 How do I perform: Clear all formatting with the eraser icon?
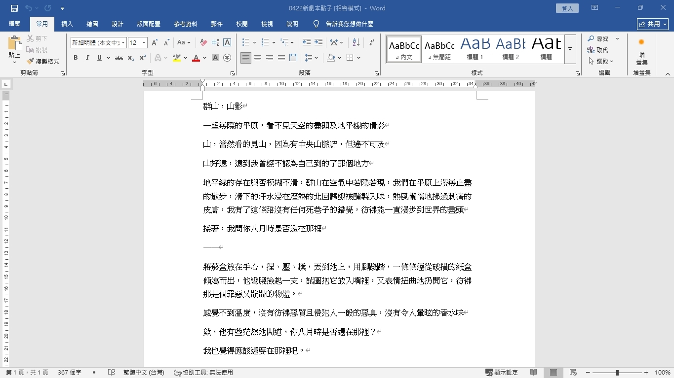coord(203,43)
